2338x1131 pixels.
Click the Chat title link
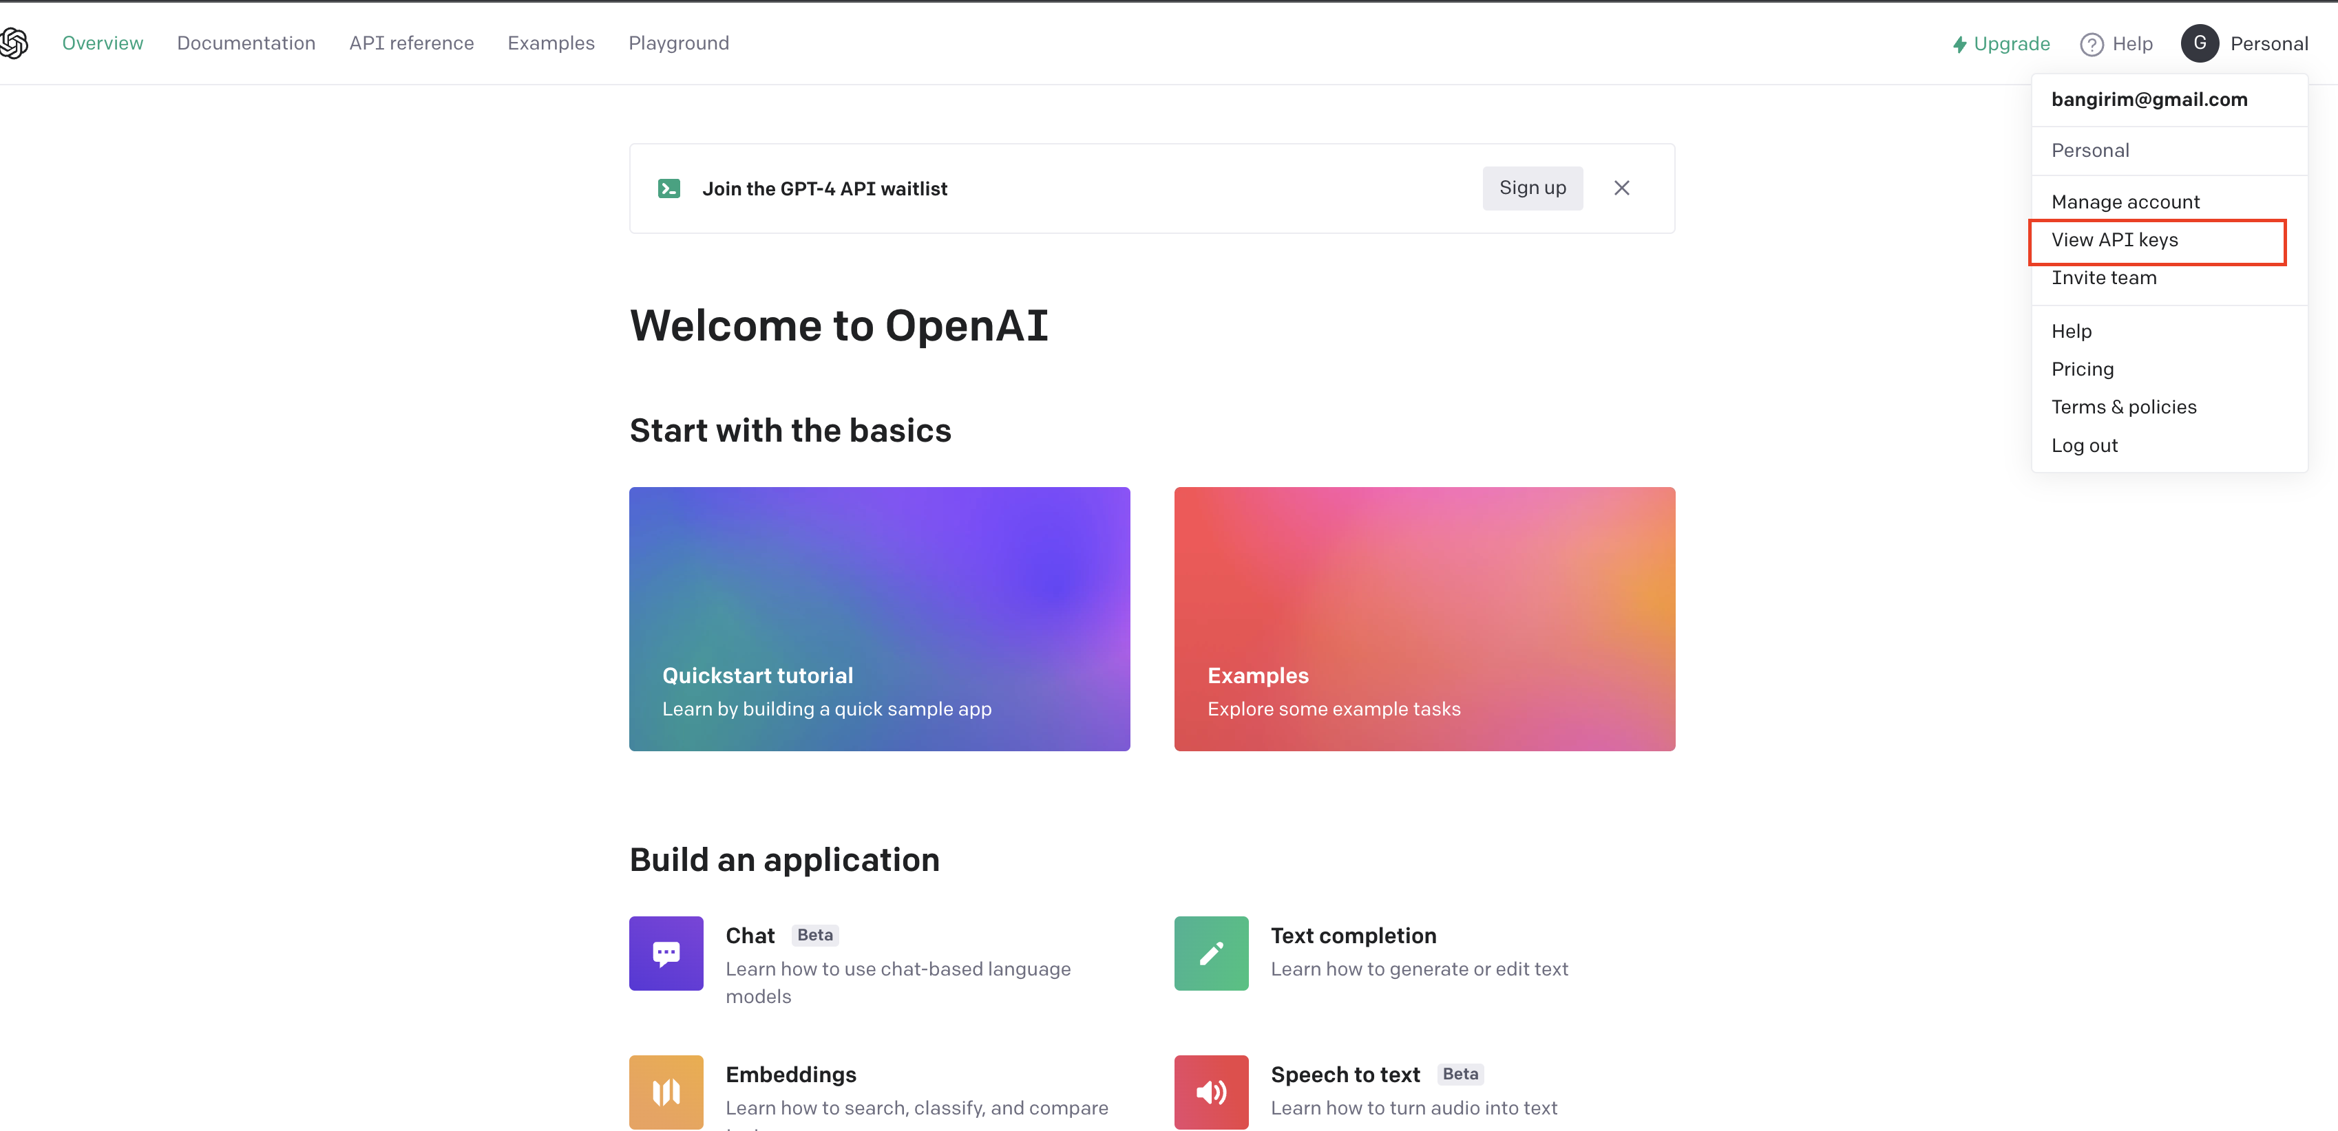[750, 935]
